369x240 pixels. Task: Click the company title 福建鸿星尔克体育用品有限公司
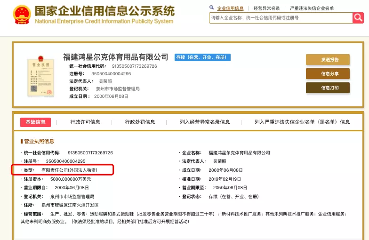coord(116,57)
